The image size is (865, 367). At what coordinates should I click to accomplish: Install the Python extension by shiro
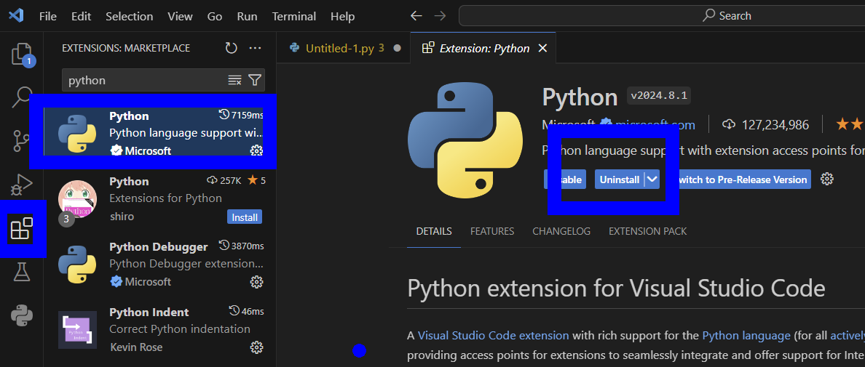(x=245, y=217)
